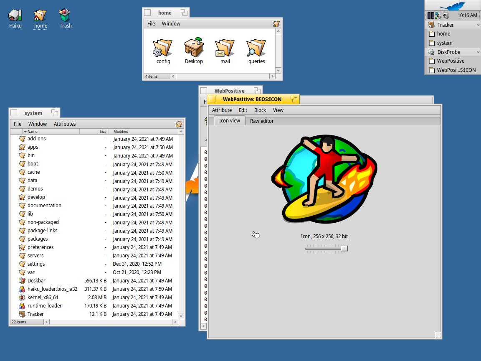Switch to home window in Deskbar
Screen dimensions: 481x361
coord(453,34)
